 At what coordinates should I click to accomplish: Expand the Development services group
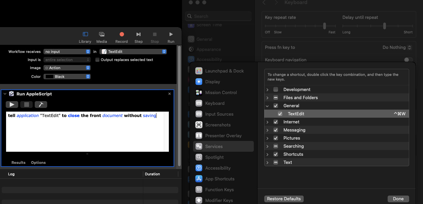267,89
